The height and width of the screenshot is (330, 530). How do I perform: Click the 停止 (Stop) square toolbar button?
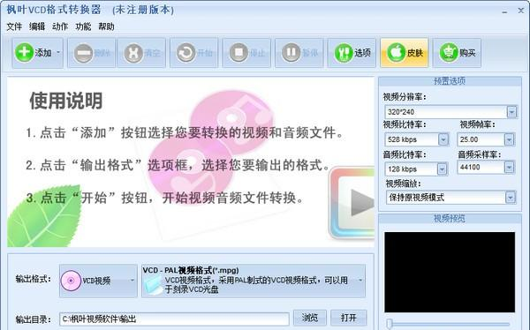point(246,53)
